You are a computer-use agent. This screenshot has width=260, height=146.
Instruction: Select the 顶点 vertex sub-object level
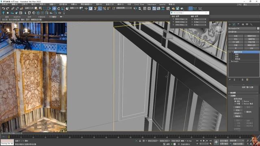click(x=236, y=54)
